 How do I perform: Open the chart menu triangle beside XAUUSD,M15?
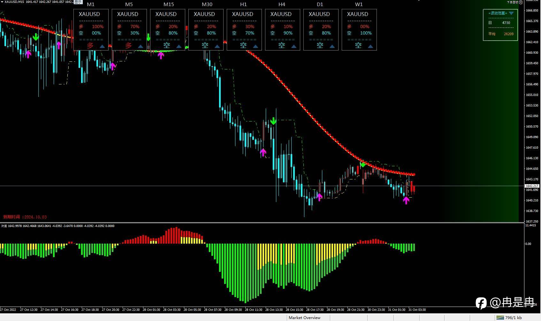click(x=2, y=2)
